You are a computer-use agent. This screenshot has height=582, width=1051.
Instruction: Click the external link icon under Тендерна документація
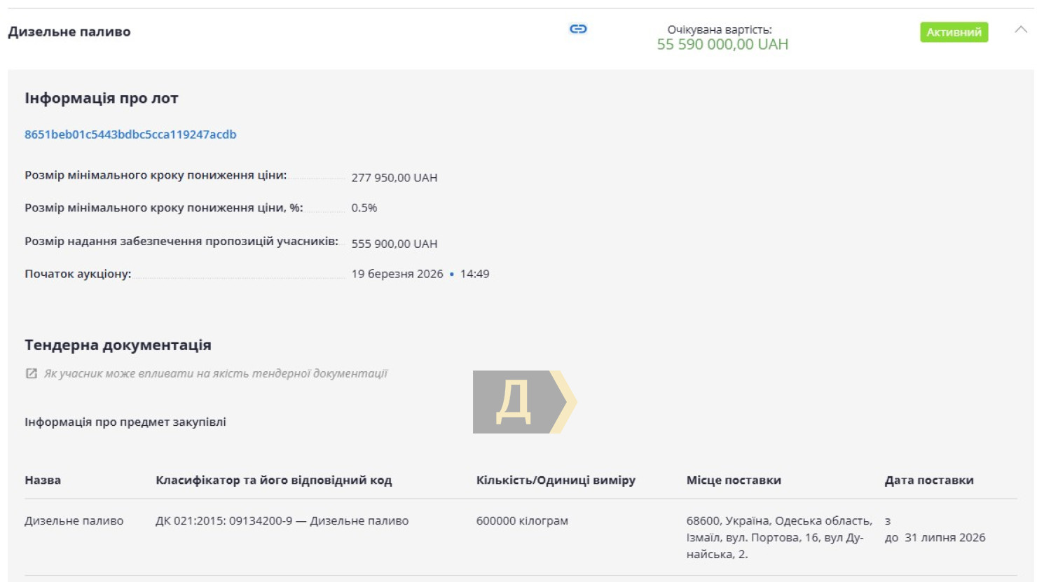32,374
